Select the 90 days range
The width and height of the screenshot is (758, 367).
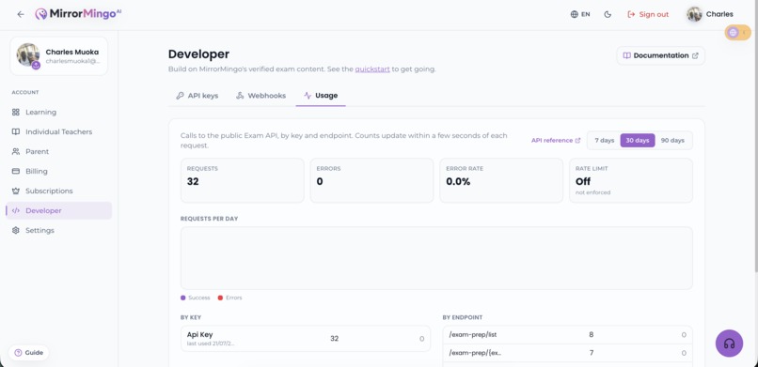pyautogui.click(x=672, y=141)
